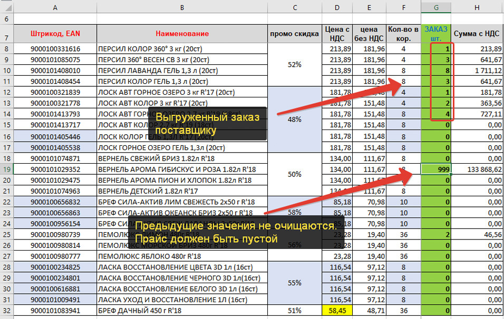
Task: Select cell 'БРЕФ СИЛА-АКТИВ ЛИМ СВЕЖЕСТЬ 2х50 г R'18'
Action: [x=182, y=202]
